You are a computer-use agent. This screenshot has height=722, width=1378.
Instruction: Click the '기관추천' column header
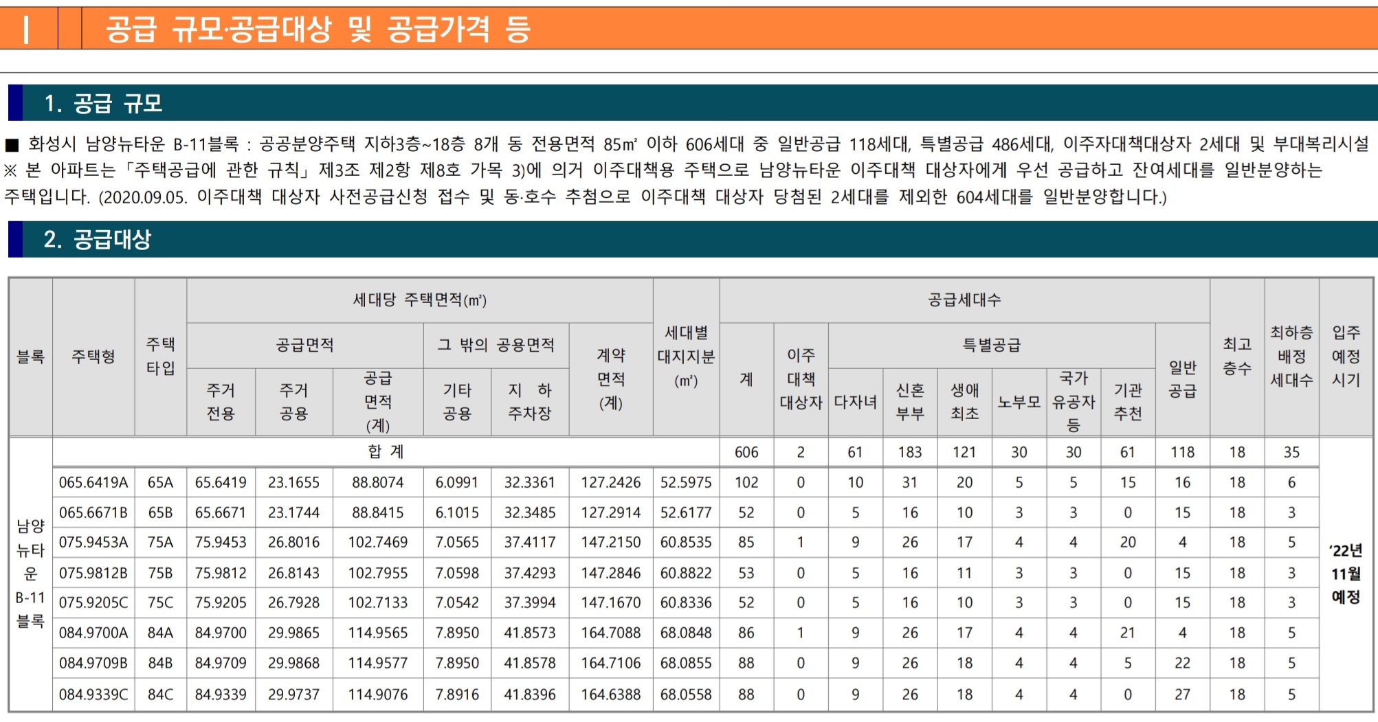pyautogui.click(x=1128, y=402)
